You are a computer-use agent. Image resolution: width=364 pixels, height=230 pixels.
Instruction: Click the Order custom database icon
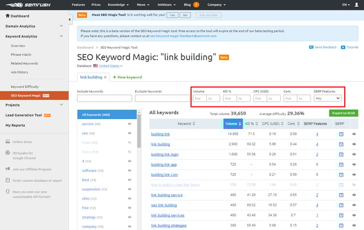coord(8,180)
